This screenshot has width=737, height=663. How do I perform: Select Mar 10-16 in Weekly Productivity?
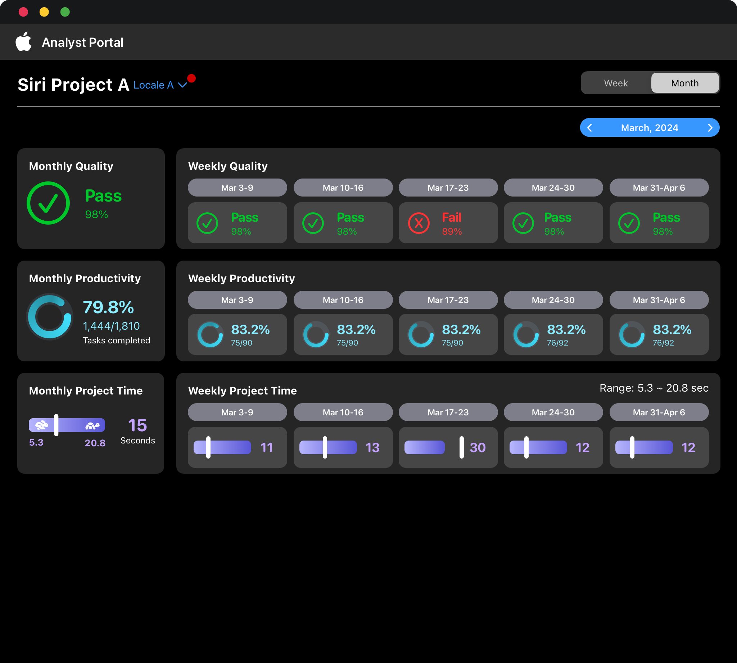343,300
